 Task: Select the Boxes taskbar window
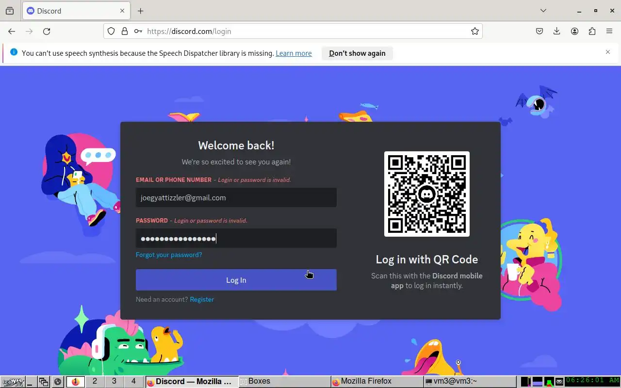284,382
